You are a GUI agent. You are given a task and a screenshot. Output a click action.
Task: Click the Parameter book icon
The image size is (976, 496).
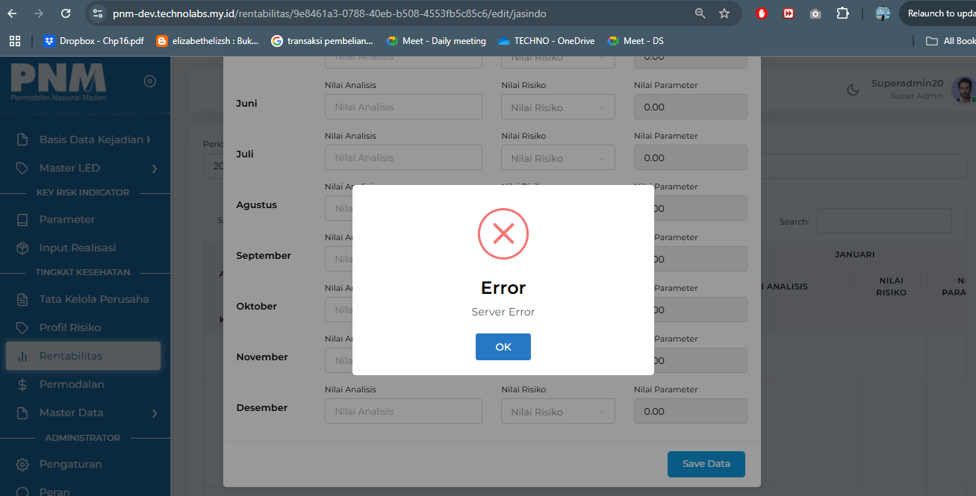pos(22,219)
